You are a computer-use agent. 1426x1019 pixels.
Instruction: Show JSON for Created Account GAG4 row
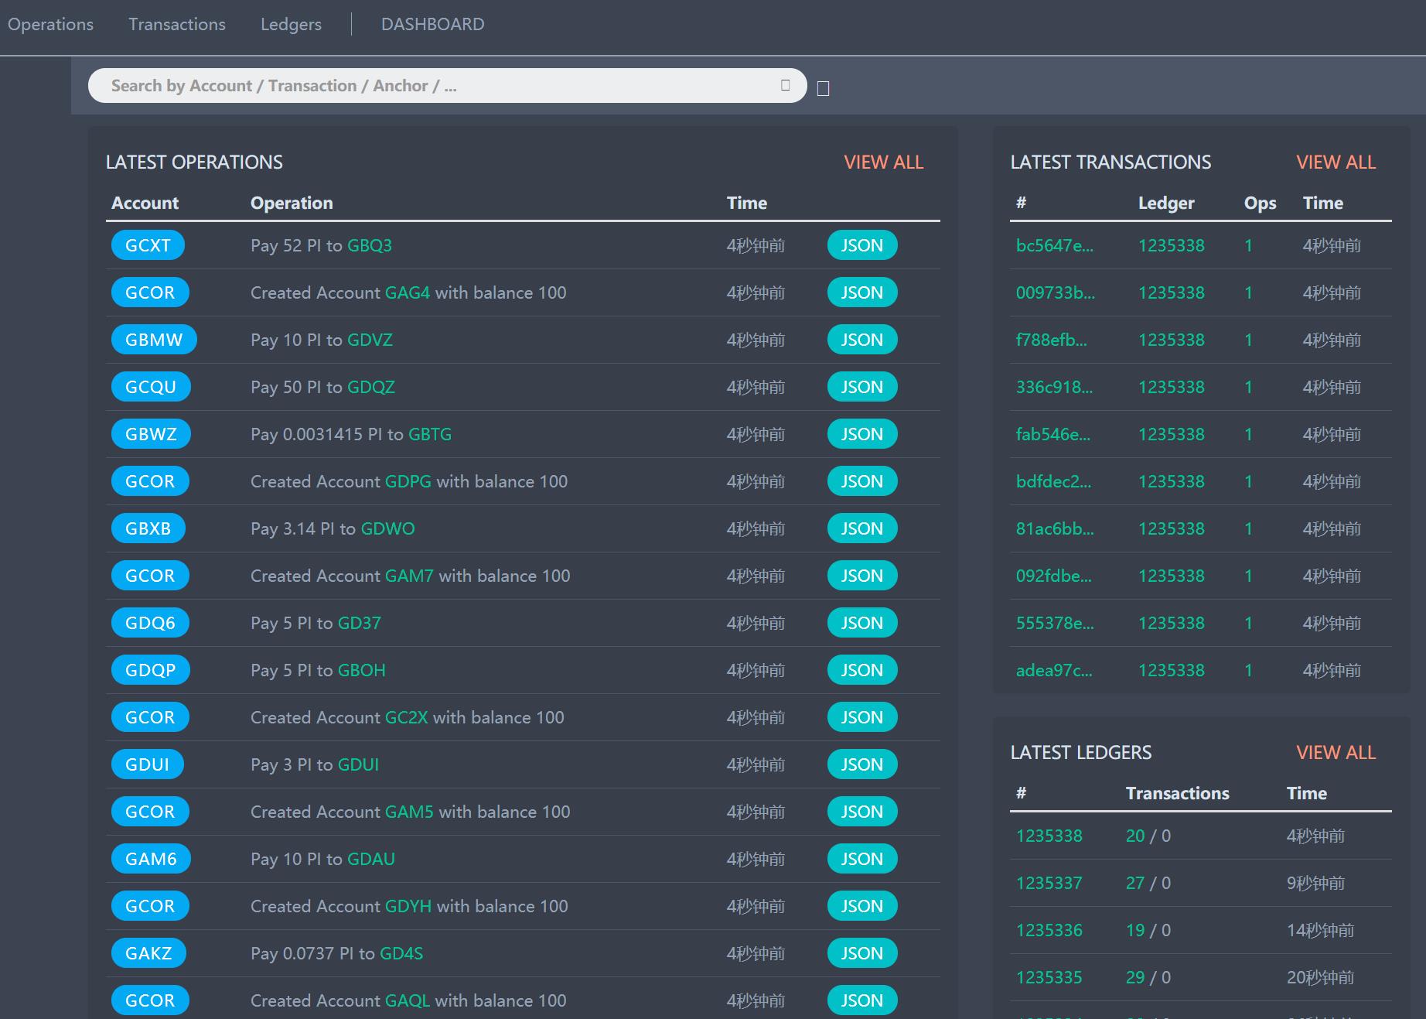click(x=862, y=292)
